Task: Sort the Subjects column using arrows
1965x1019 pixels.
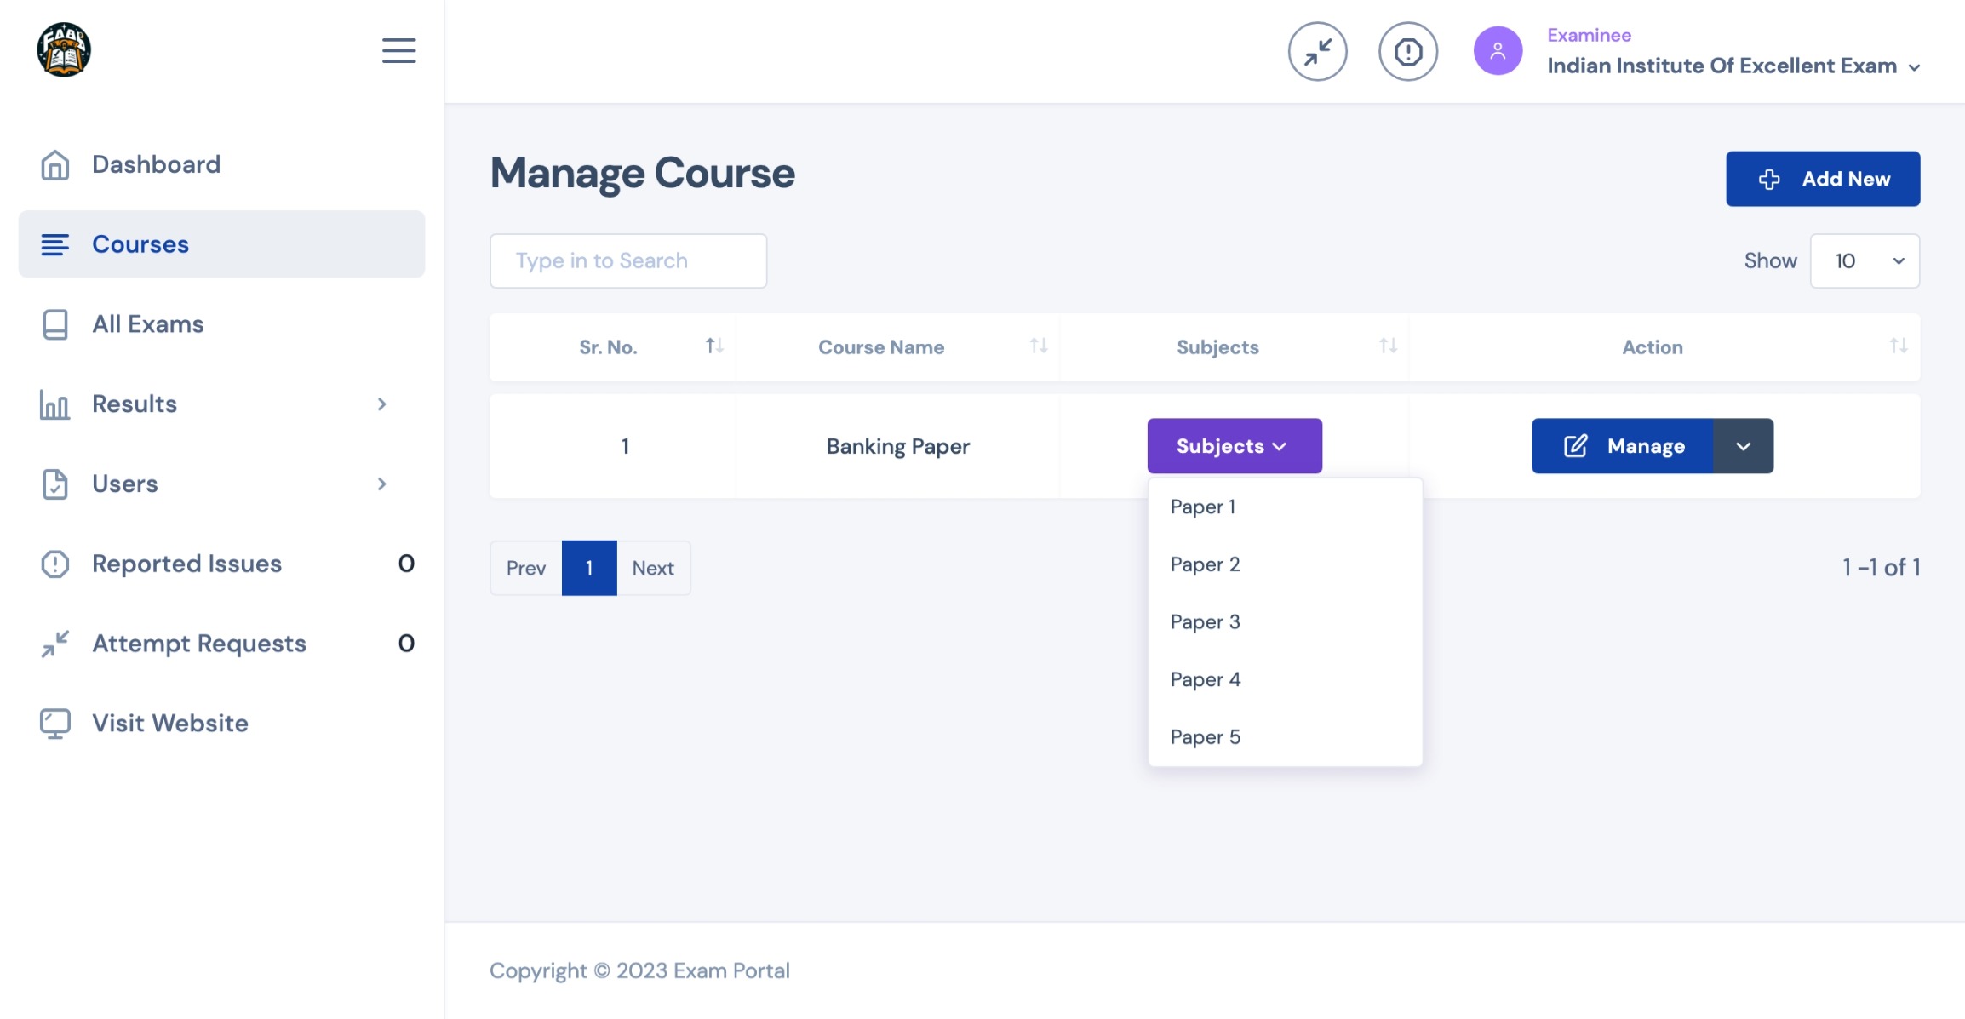Action: point(1388,346)
